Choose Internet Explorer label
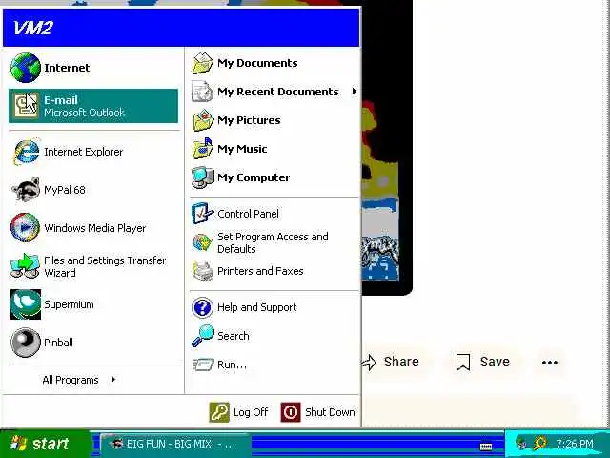 point(83,152)
